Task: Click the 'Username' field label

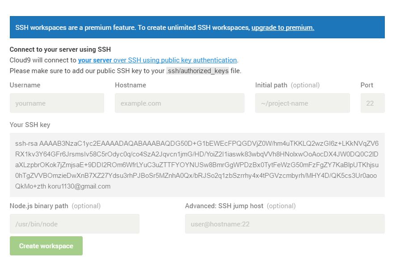Action: pyautogui.click(x=25, y=85)
